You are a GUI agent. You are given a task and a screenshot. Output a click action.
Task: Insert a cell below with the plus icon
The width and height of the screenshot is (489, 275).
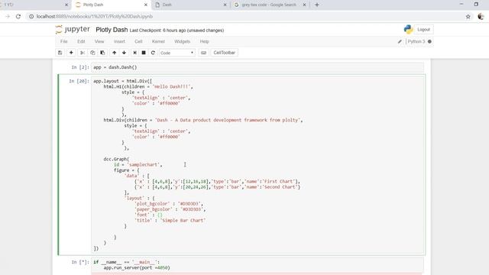(71, 53)
